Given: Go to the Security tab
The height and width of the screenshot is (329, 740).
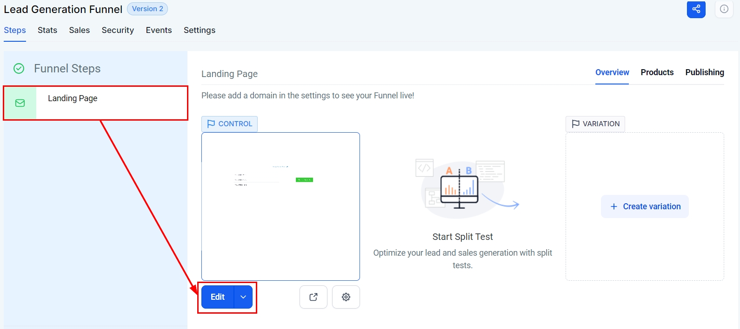Looking at the screenshot, I should [x=118, y=30].
